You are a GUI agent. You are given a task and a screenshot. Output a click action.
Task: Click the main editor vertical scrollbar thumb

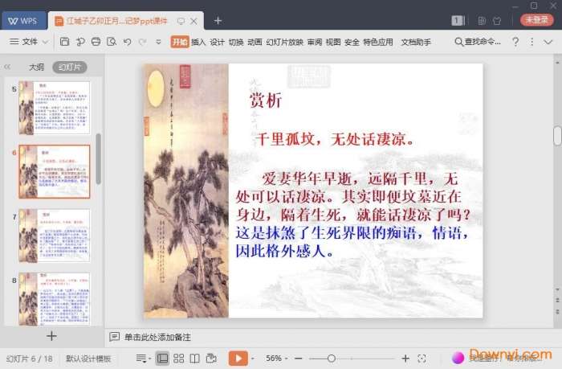[x=557, y=136]
